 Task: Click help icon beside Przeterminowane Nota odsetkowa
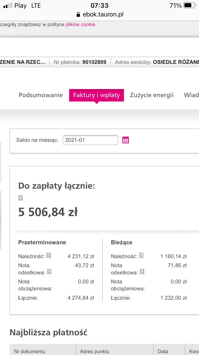click(49, 272)
